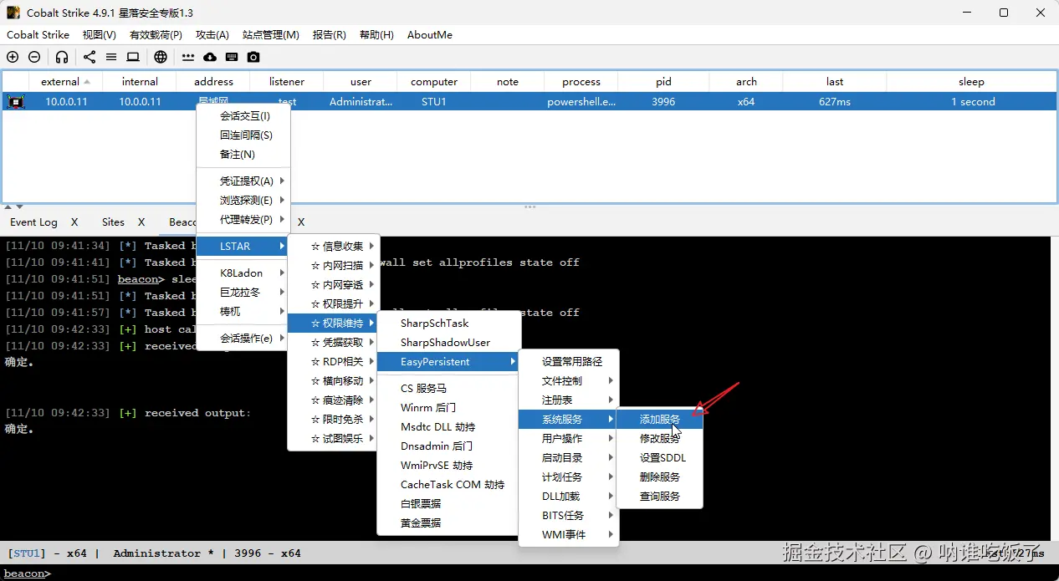The height and width of the screenshot is (581, 1059).
Task: Open the 攻击(A) menu
Action: click(212, 35)
